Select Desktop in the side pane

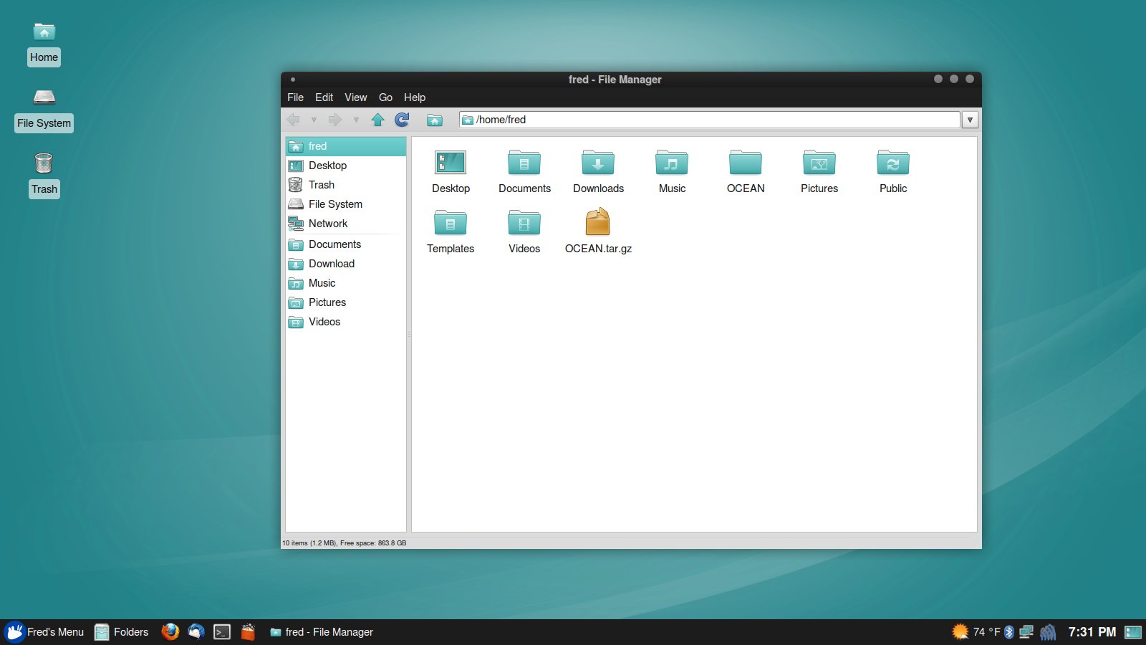(346, 166)
